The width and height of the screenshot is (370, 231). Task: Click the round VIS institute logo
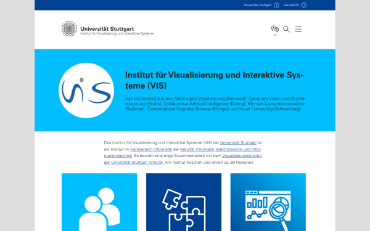[86, 91]
